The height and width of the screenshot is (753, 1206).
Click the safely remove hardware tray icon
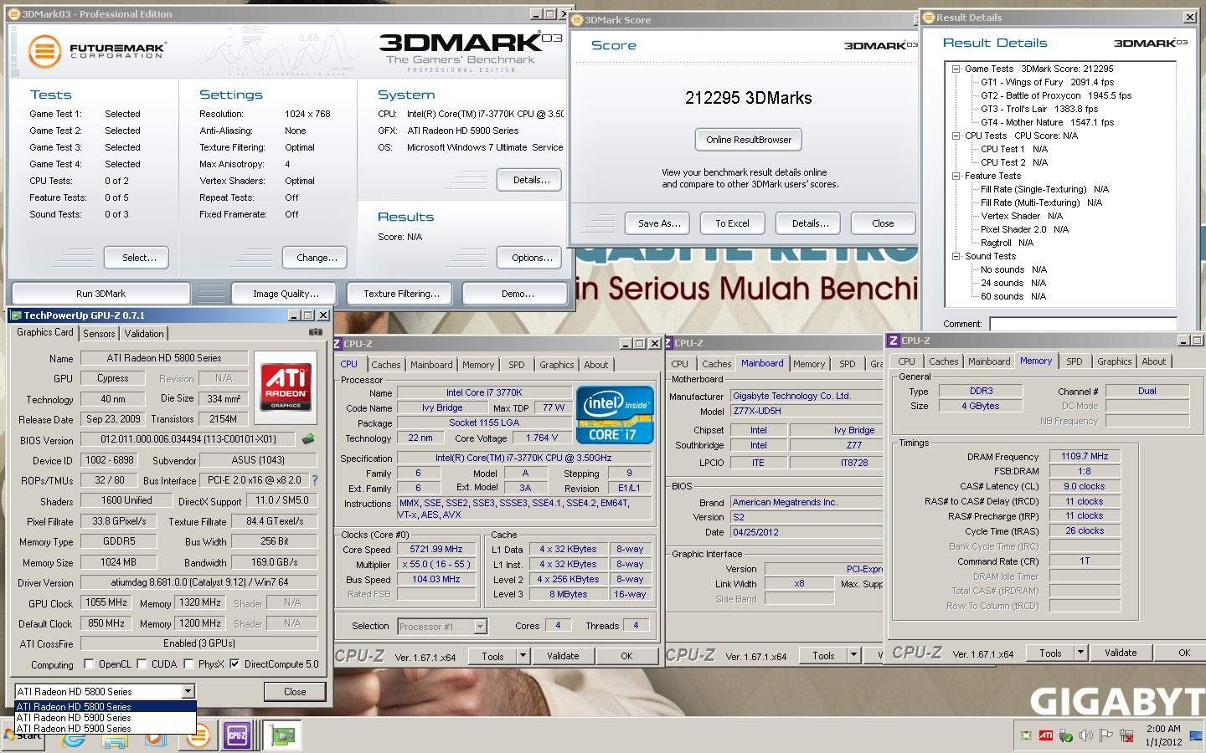1065,735
